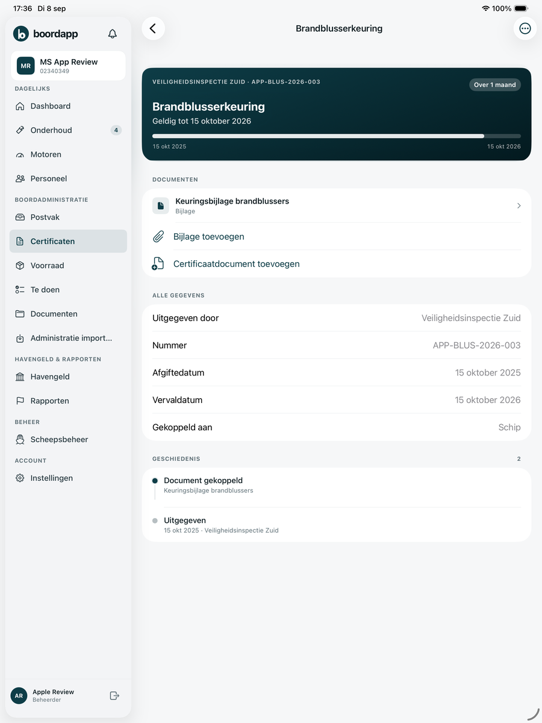Image resolution: width=542 pixels, height=723 pixels.
Task: Open Scheepsbeheer management
Action: (x=68, y=439)
